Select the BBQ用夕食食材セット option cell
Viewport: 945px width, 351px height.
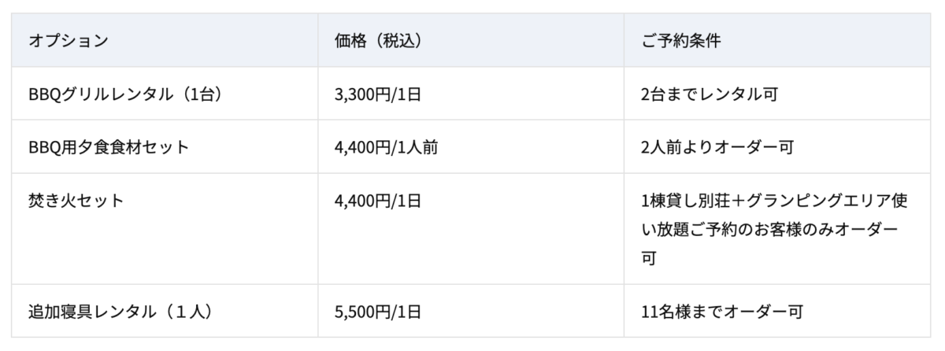pos(109,147)
